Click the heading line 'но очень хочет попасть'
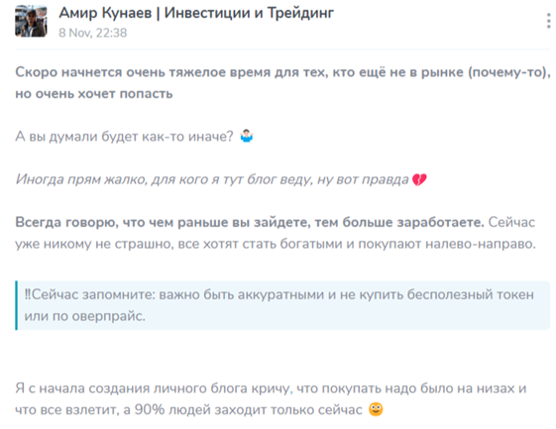This screenshot has width=556, height=429. (94, 94)
